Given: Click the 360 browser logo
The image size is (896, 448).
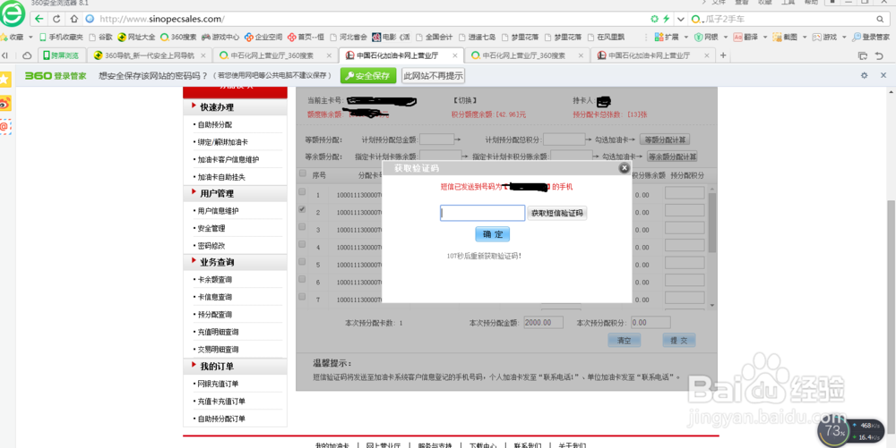Looking at the screenshot, I should (13, 13).
